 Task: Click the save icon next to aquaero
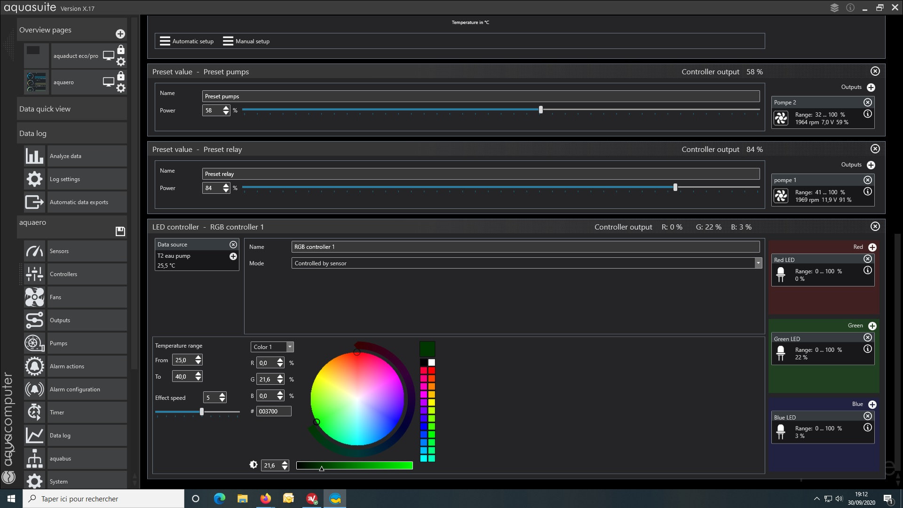pyautogui.click(x=120, y=231)
